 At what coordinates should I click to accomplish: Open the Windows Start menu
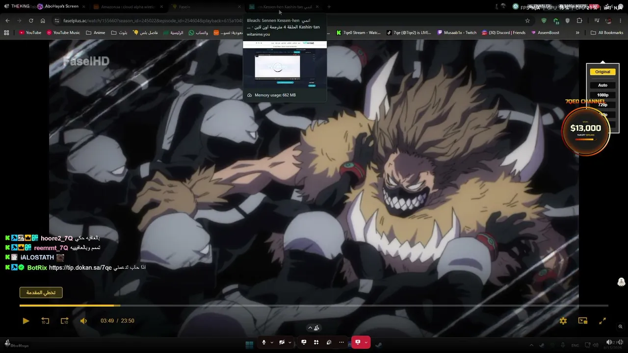coord(249,344)
